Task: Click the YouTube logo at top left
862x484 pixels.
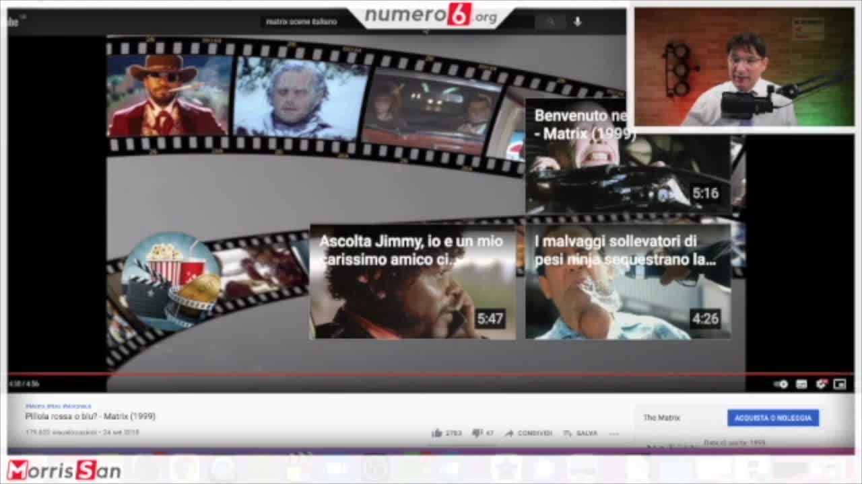Action: pyautogui.click(x=12, y=22)
